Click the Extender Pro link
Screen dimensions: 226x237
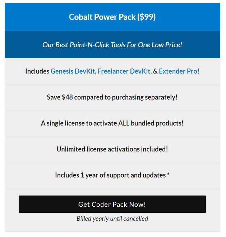click(x=178, y=71)
